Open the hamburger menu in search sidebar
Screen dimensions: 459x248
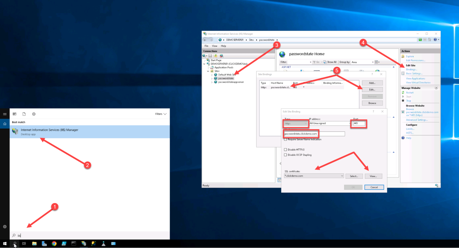click(x=5, y=114)
